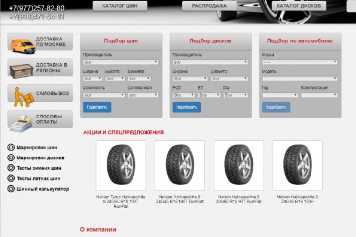Image resolution: width=356 pixels, height=237 pixels.
Task: Click Подобрать in disk selection panel
Action: [186, 107]
